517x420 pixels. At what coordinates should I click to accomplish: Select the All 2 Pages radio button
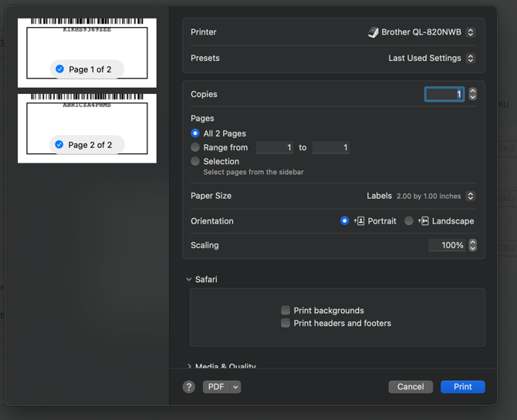pyautogui.click(x=195, y=133)
